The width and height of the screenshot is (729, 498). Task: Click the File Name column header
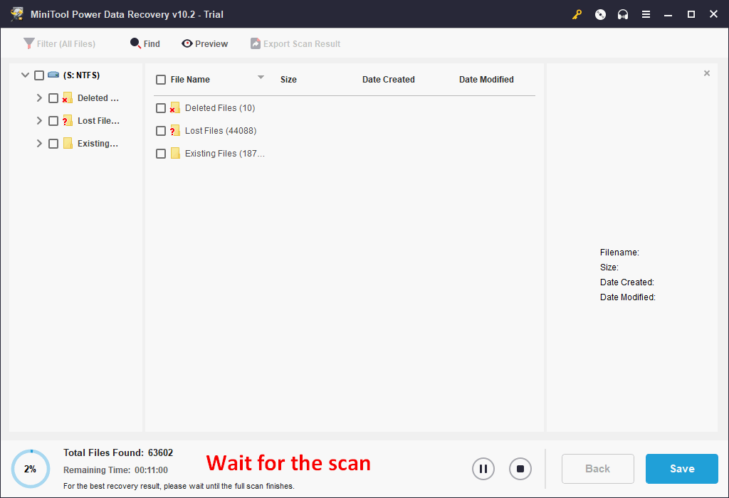click(x=190, y=80)
